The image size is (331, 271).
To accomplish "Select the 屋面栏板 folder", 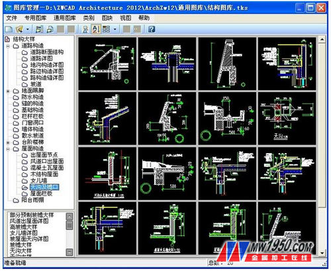I will [41, 193].
